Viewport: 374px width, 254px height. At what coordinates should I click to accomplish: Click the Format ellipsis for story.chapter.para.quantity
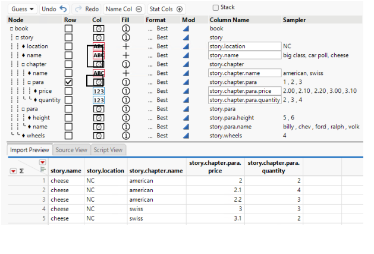click(150, 101)
